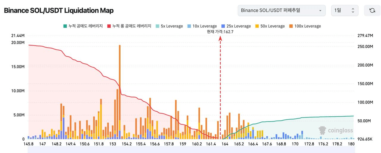Screen dimensions: 381x153
Task: Click the 926.65K right axis label
Action: [365, 139]
